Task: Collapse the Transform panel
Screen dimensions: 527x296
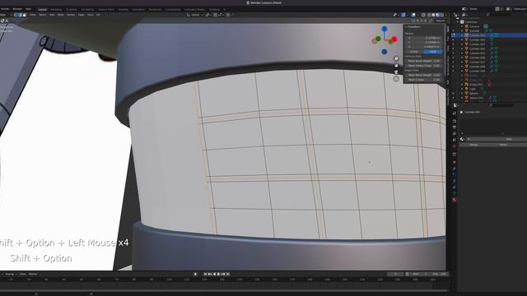Action: tap(406, 26)
